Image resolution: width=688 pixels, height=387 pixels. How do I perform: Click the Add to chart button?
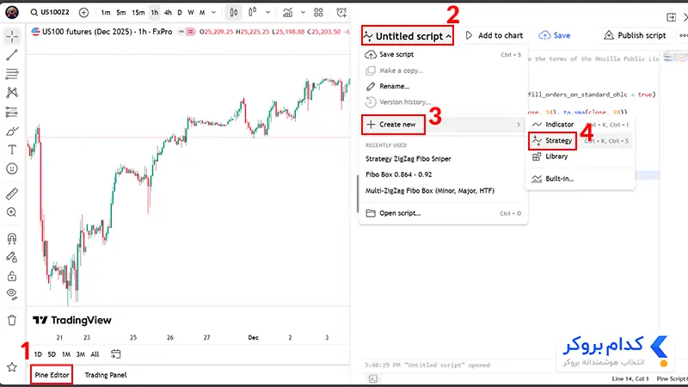tap(494, 35)
